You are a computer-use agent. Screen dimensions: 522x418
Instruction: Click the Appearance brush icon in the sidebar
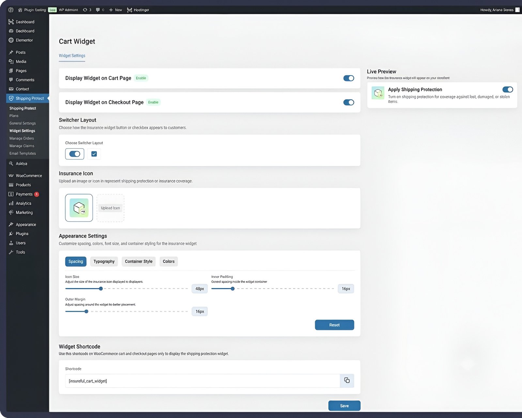[11, 224]
